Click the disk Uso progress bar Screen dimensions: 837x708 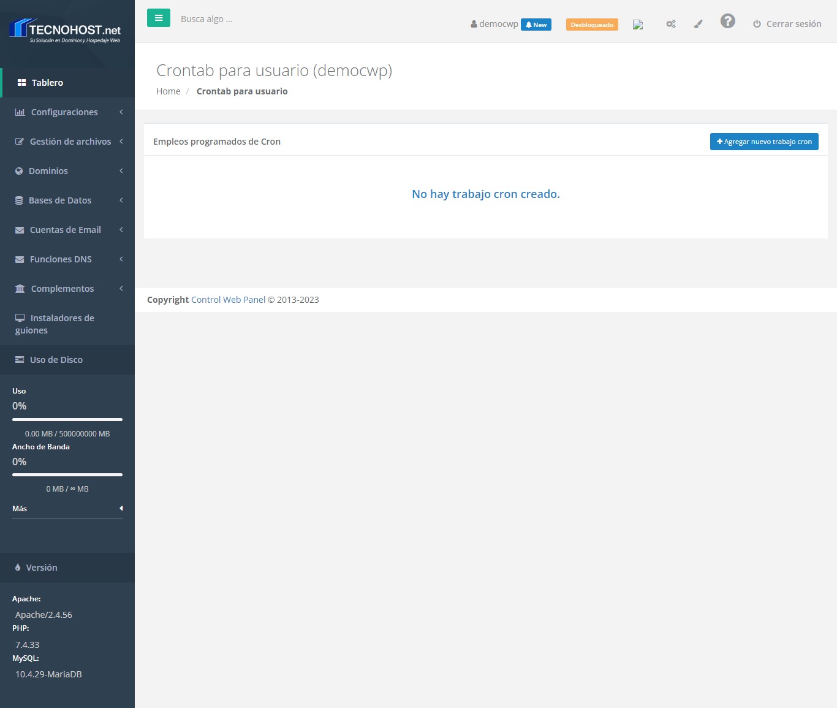pos(67,419)
